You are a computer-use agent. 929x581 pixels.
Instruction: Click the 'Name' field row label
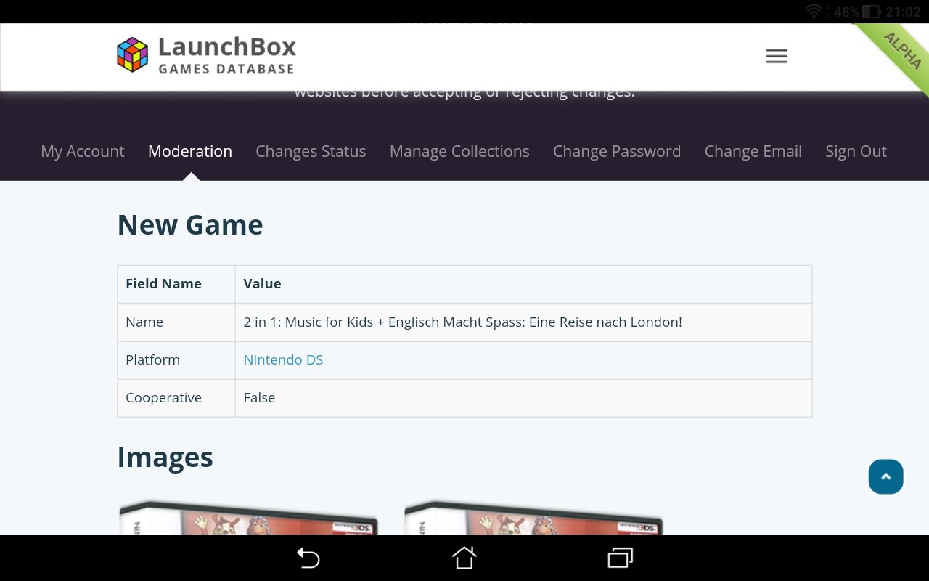point(144,322)
